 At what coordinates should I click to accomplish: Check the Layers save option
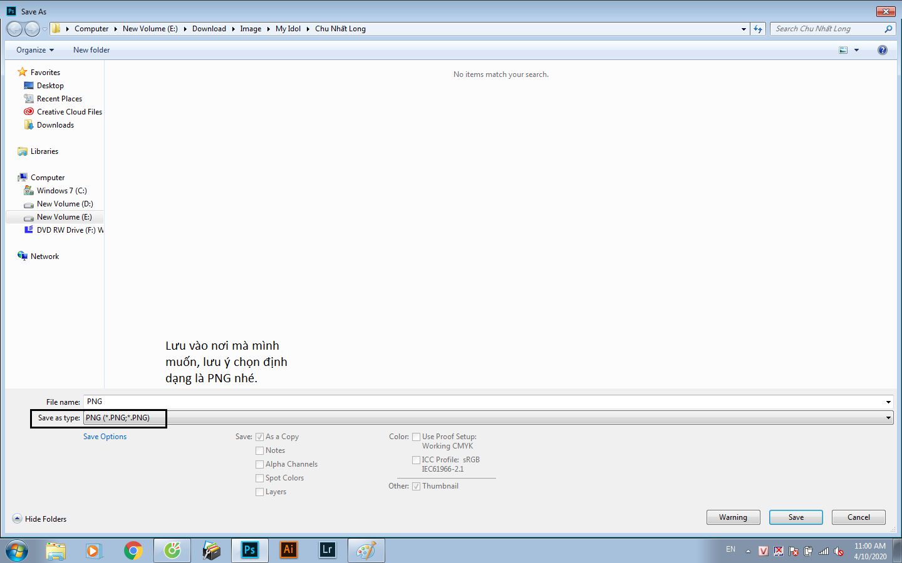point(259,492)
